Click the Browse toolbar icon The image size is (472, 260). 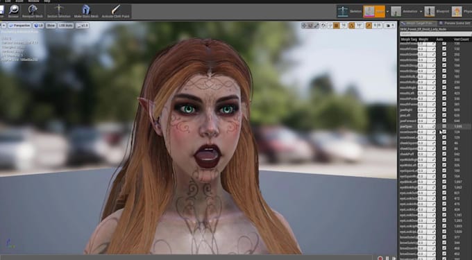(x=13, y=11)
